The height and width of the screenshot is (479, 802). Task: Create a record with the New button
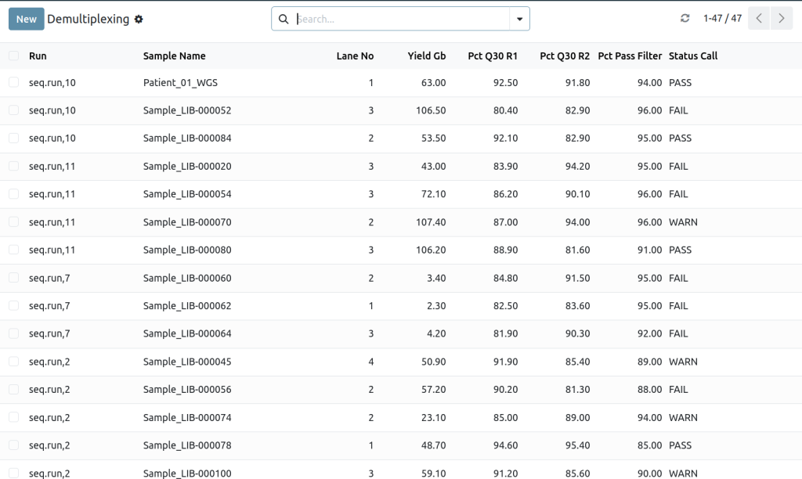pos(25,18)
